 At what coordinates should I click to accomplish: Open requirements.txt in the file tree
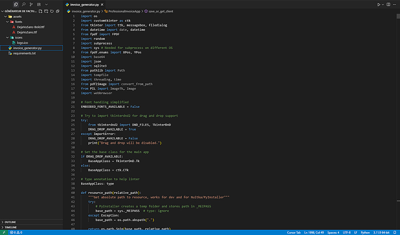pos(24,53)
